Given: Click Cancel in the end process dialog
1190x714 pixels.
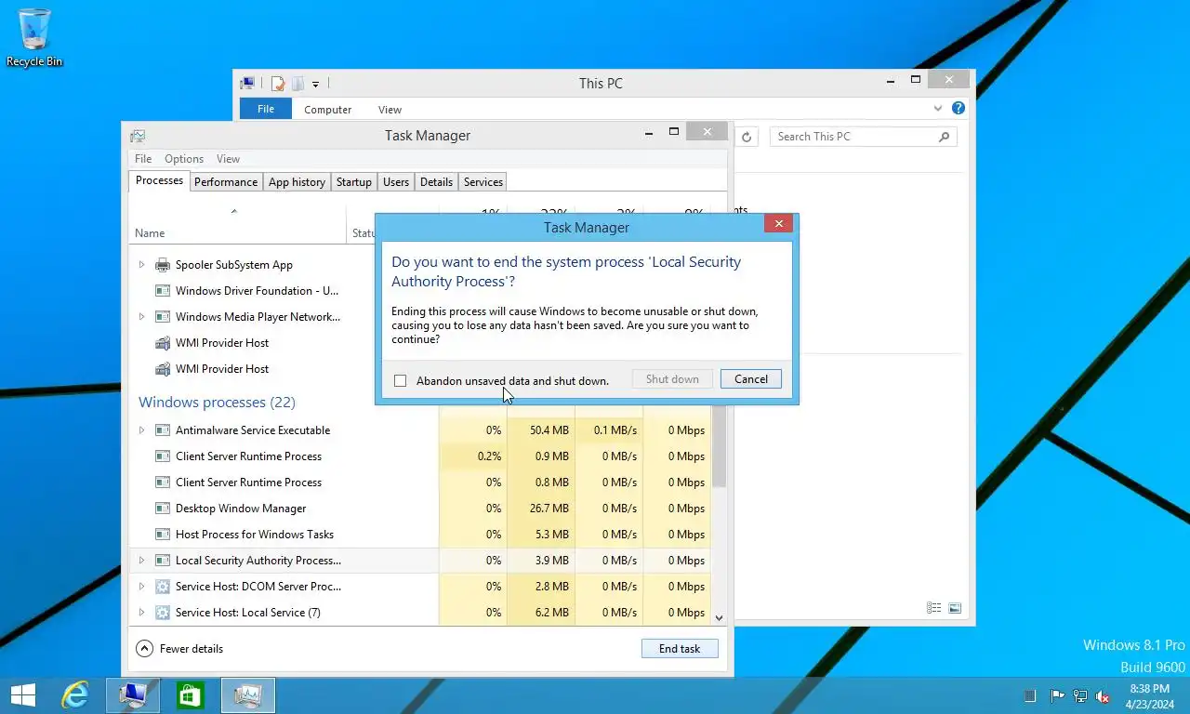Looking at the screenshot, I should (751, 379).
